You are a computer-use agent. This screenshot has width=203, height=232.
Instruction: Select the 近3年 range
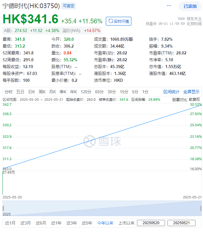coord(72,223)
